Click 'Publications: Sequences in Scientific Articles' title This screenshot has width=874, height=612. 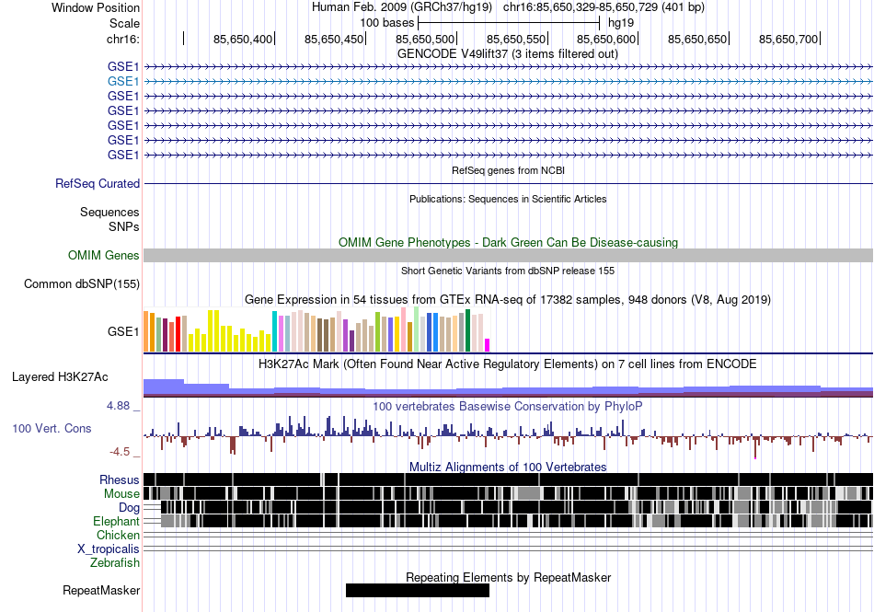pyautogui.click(x=508, y=199)
